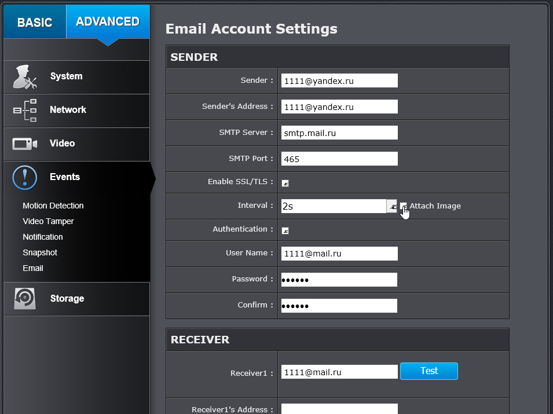Open the Email submenu item

click(x=33, y=268)
